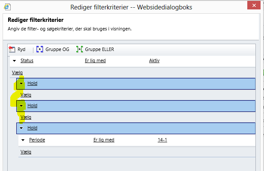
Task: Close the Rediger filterkriterier dialog
Action: [254, 6]
